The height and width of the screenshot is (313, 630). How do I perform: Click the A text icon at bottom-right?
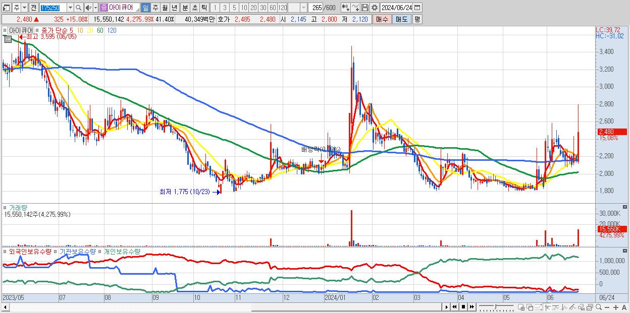(x=624, y=307)
